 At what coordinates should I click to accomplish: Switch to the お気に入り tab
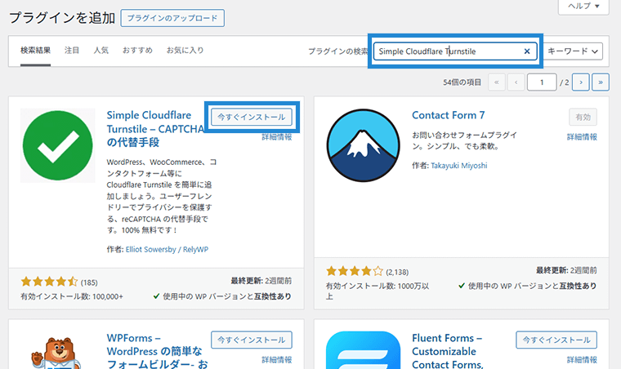(x=185, y=51)
